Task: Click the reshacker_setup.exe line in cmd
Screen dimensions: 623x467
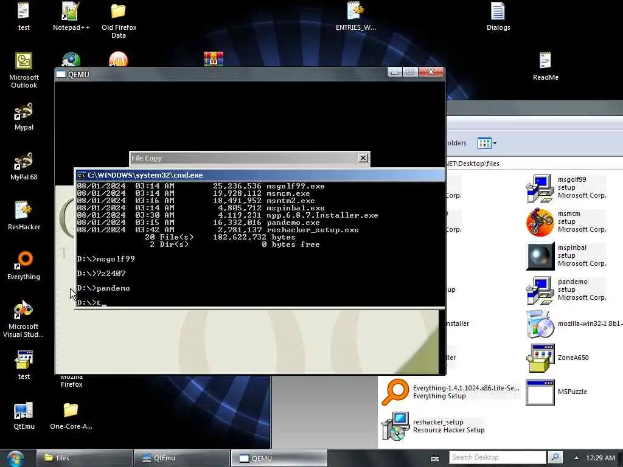Action: 218,229
